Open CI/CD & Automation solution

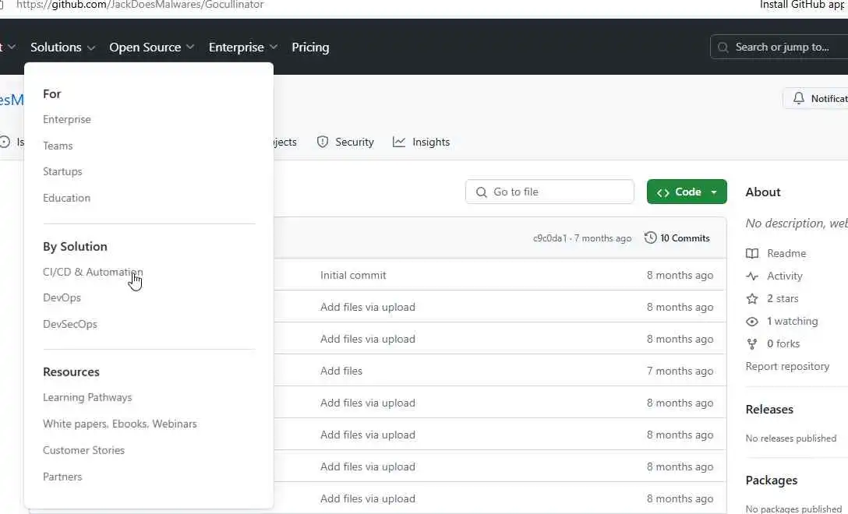coord(93,272)
